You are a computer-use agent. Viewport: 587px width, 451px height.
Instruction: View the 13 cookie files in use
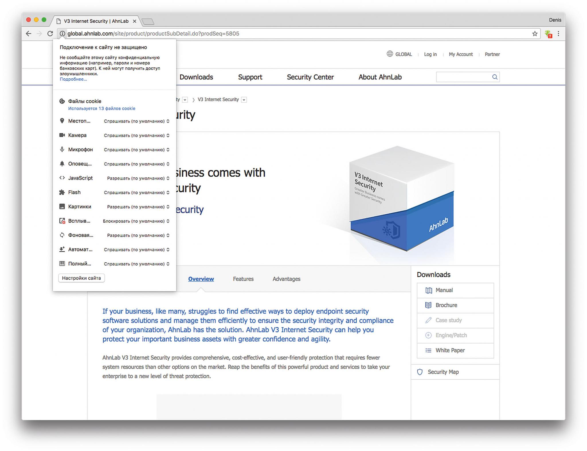coord(101,109)
